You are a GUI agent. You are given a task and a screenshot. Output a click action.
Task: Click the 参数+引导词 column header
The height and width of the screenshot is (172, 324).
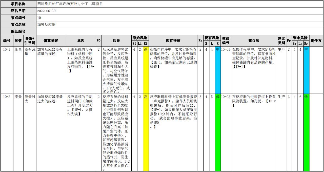coord(30,41)
